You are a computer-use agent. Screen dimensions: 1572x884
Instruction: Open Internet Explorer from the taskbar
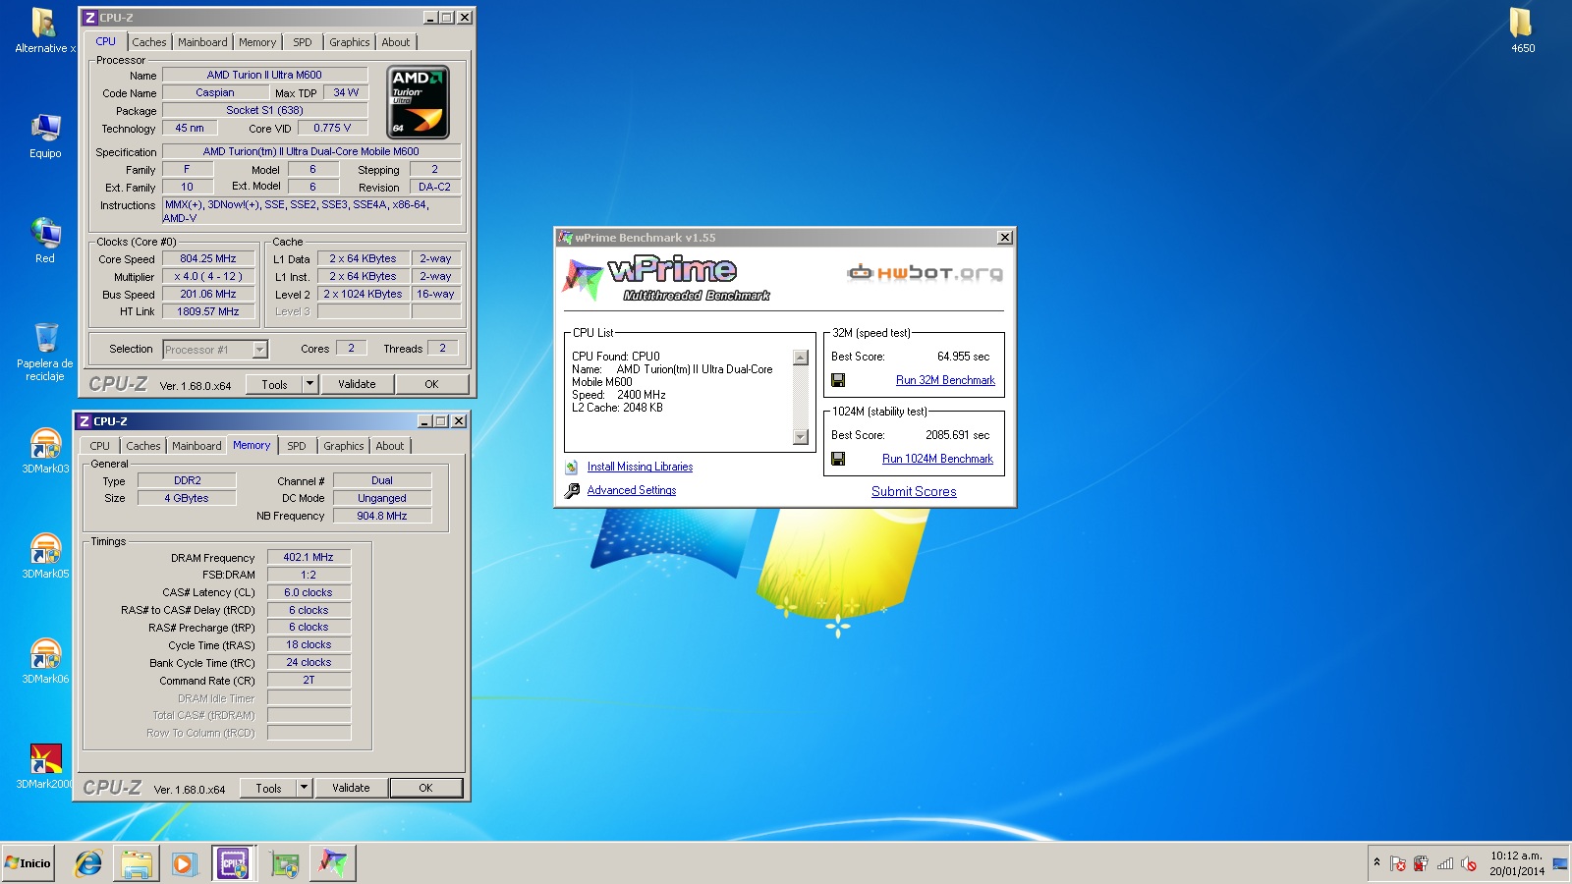pos(88,863)
